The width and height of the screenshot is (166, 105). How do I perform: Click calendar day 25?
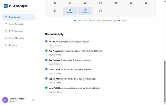pyautogui.click(x=131, y=3)
